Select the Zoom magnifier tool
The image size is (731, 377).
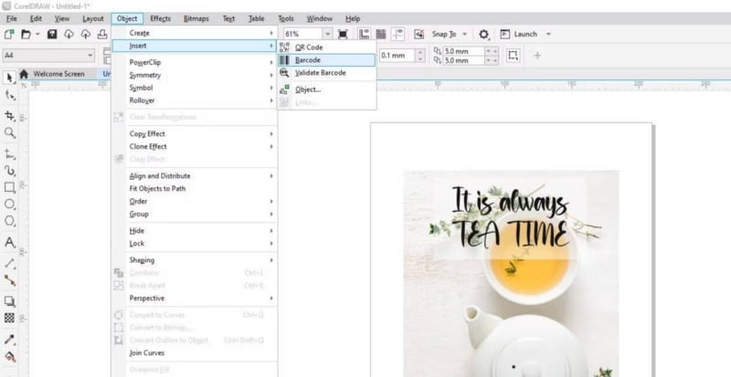10,133
